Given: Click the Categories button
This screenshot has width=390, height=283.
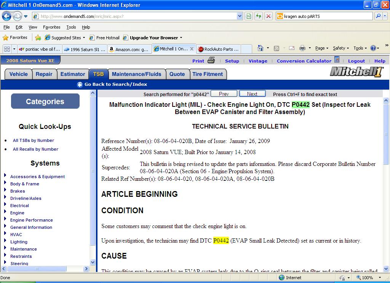Looking at the screenshot, I should click(45, 101).
